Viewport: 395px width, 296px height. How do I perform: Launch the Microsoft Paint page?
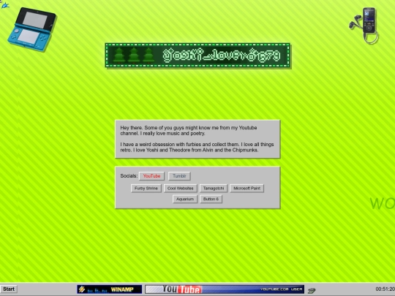[247, 189]
